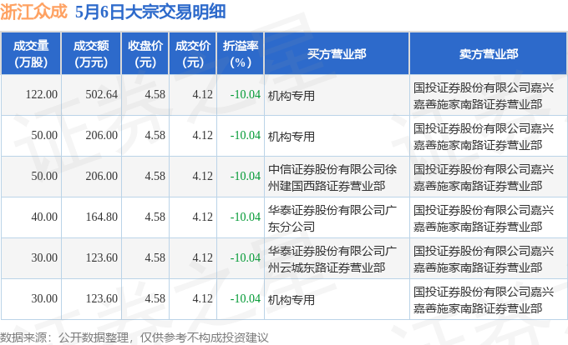Click the 浙江众成 stock name title
The height and width of the screenshot is (345, 568).
(33, 12)
